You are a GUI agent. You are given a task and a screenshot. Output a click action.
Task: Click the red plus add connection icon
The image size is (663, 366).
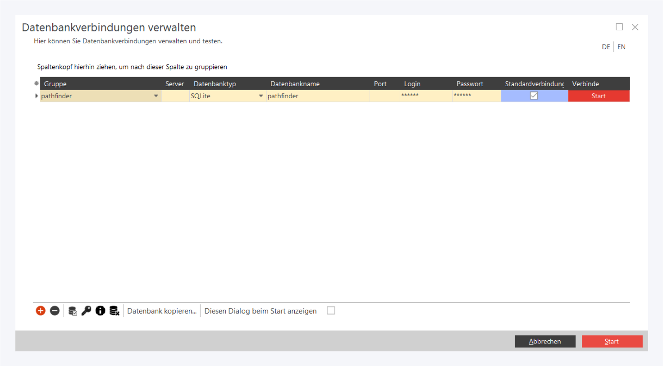(41, 311)
